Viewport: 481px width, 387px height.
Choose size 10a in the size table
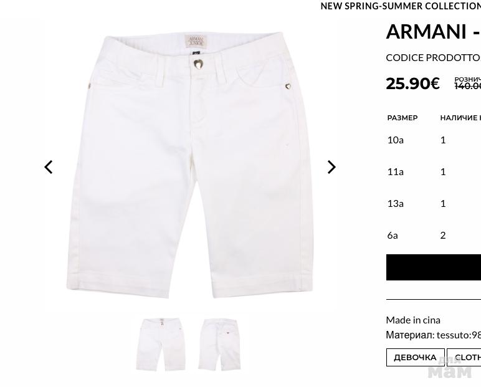(x=396, y=140)
